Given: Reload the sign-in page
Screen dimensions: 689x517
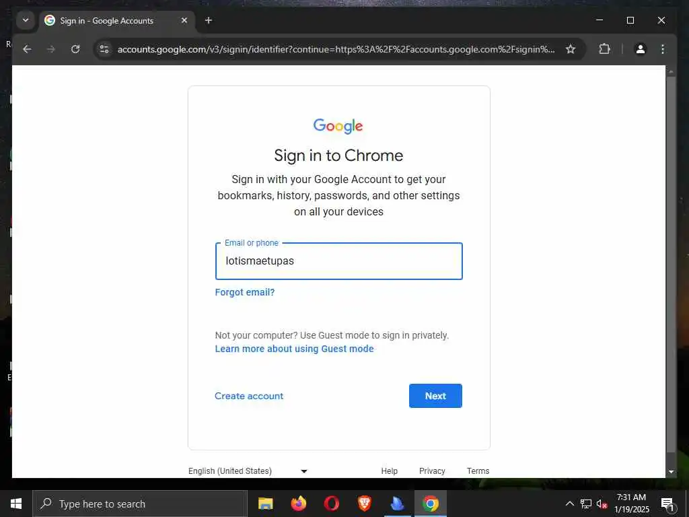Looking at the screenshot, I should [x=75, y=49].
